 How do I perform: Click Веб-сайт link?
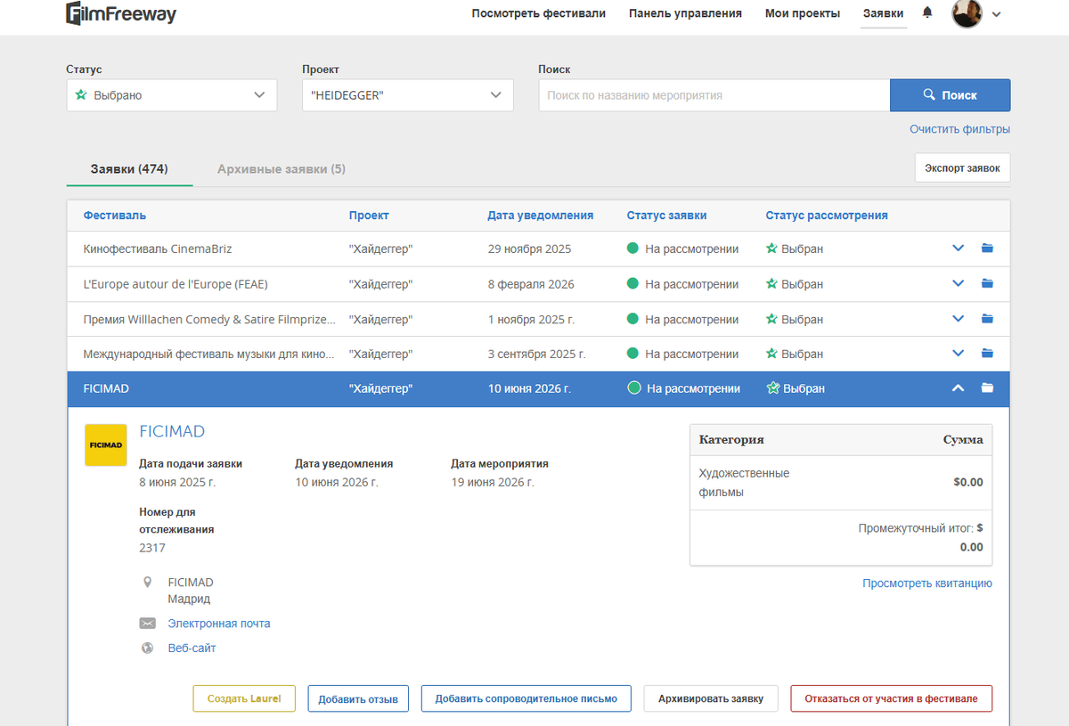point(192,648)
